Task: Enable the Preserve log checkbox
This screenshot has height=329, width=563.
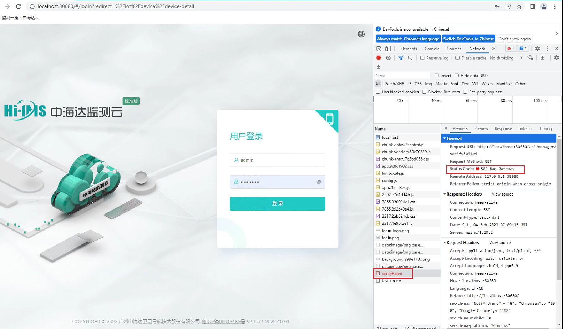Action: tap(422, 58)
